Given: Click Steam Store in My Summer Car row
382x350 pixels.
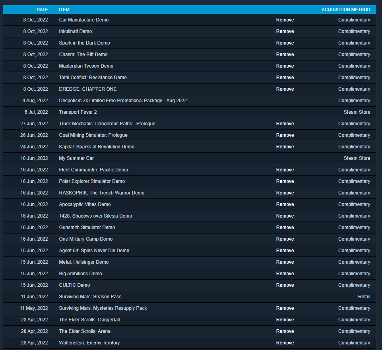Looking at the screenshot, I should (357, 158).
